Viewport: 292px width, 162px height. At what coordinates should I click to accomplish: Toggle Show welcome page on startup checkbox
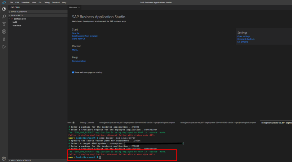73,73
